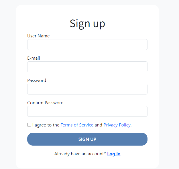Click the word "and" between policy links
Image resolution: width=179 pixels, height=169 pixels.
tap(98, 125)
